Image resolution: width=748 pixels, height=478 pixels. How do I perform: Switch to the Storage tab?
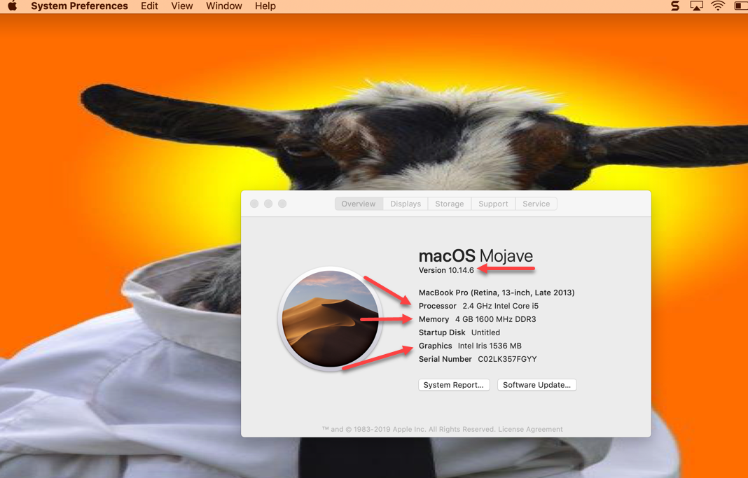coord(450,204)
